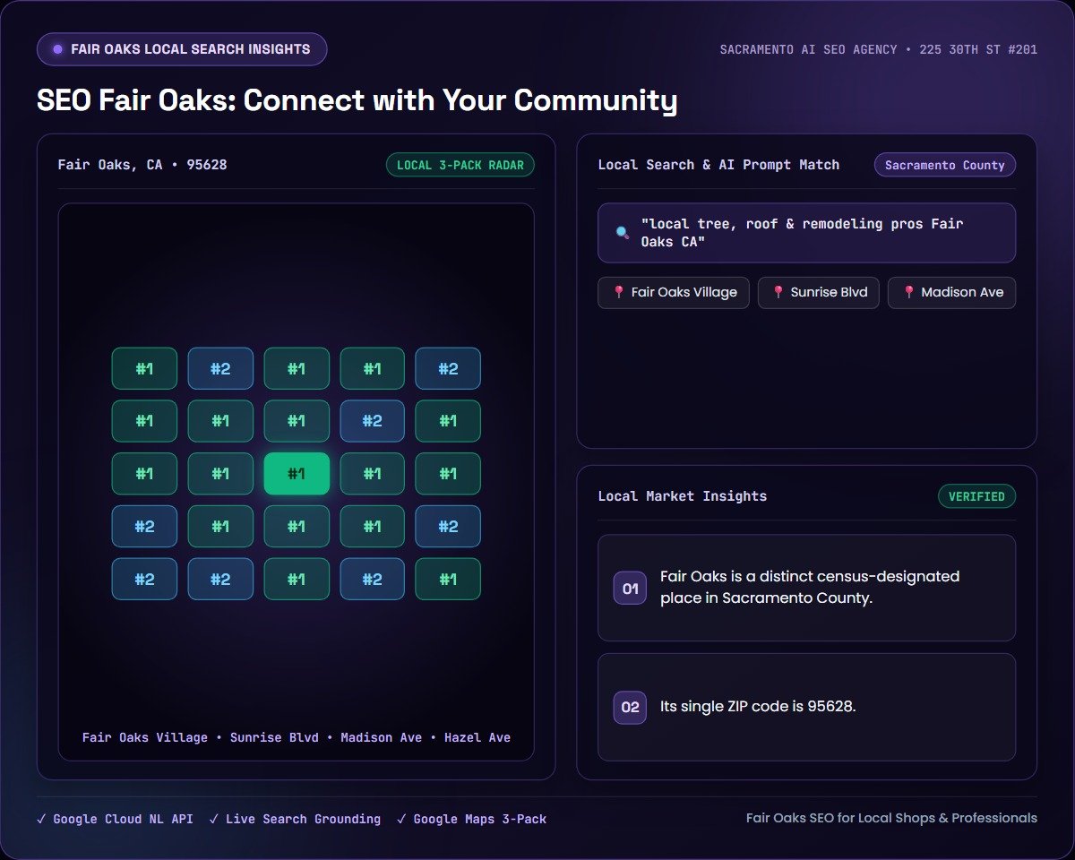
Task: Click the pin icon beside Sunrise Blvd chip
Action: click(x=778, y=292)
